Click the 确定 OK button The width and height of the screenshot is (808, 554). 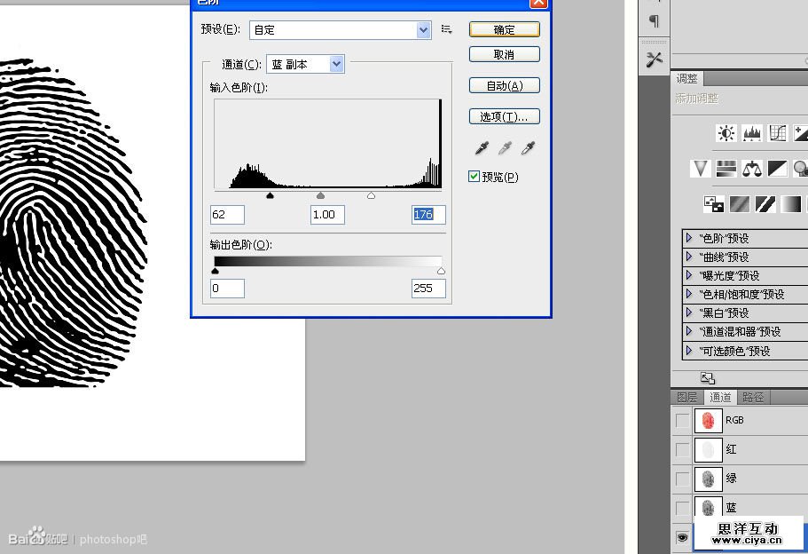pyautogui.click(x=504, y=29)
